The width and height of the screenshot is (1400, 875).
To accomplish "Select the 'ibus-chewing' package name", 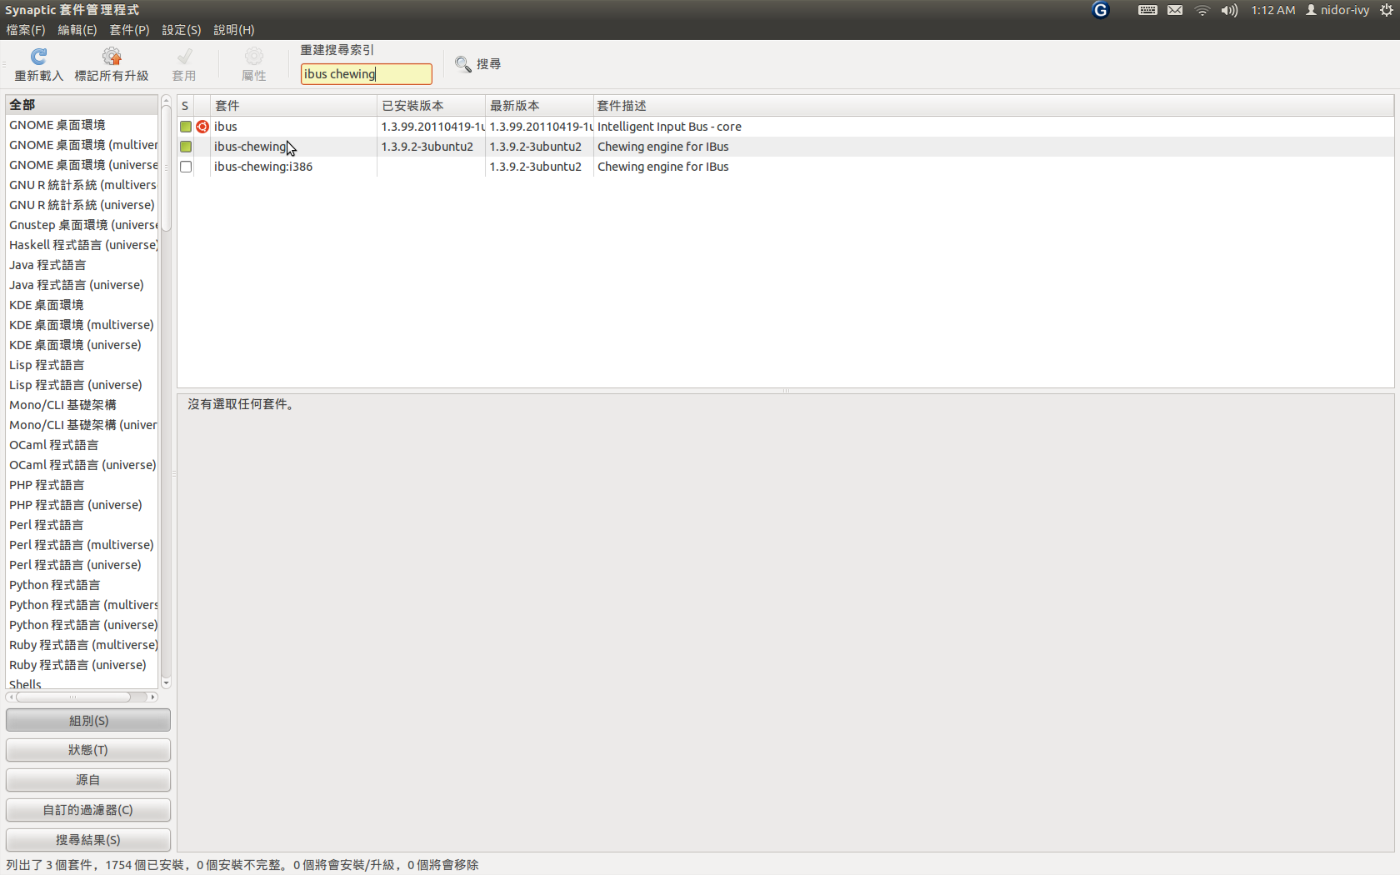I will tap(250, 147).
